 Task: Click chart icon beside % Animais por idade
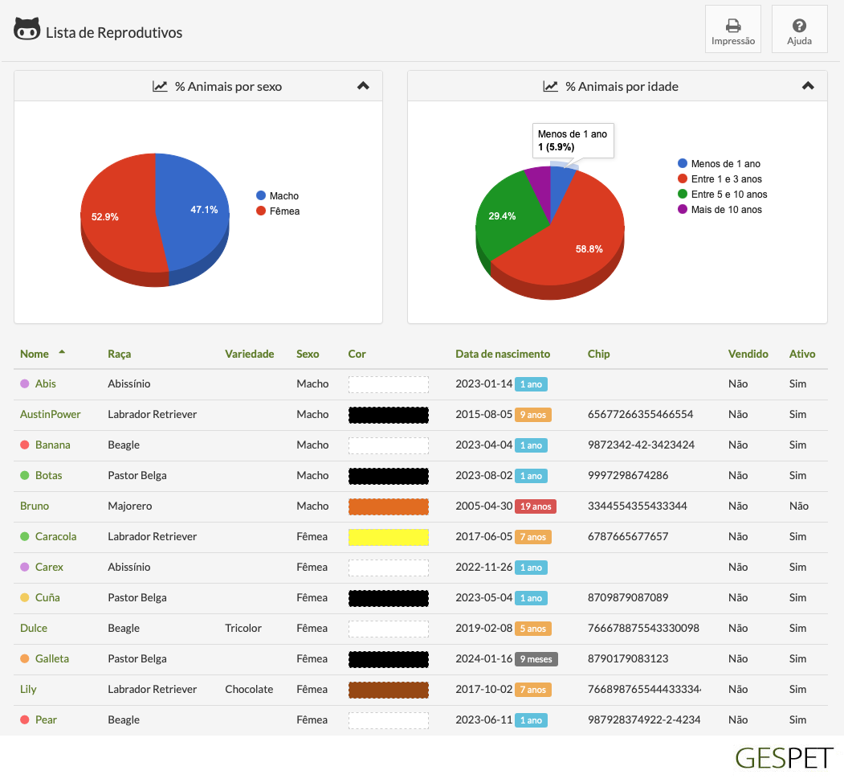(x=550, y=86)
